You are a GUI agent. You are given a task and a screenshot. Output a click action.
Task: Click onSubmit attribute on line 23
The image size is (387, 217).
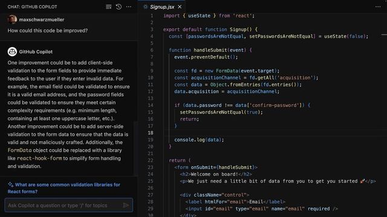click(x=202, y=168)
